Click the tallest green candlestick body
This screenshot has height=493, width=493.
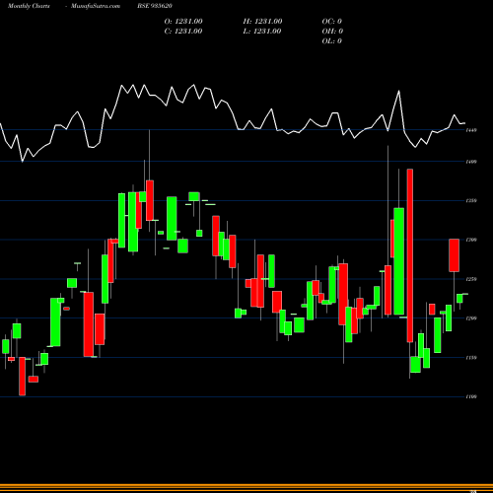point(399,261)
